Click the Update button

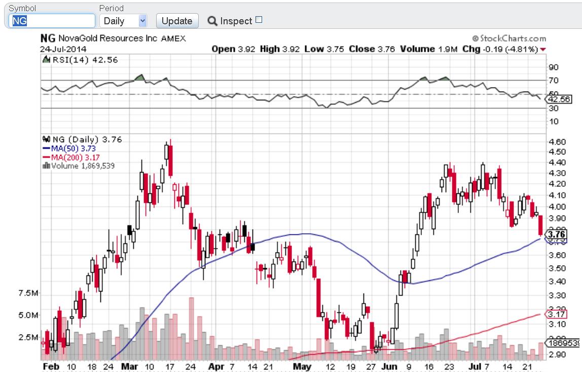[x=177, y=21]
